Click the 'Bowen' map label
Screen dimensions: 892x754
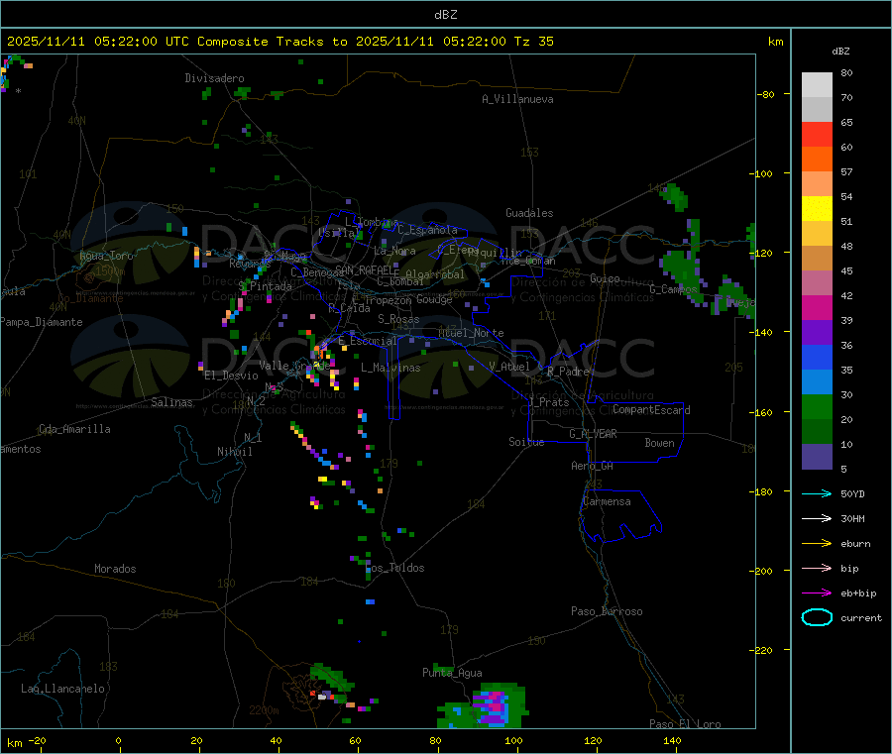[660, 443]
